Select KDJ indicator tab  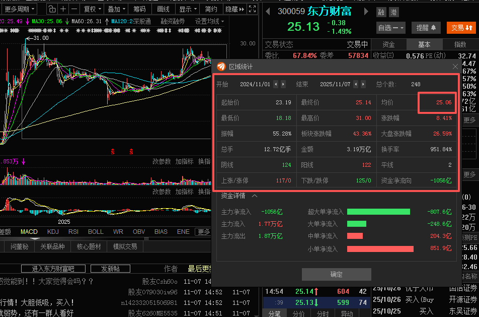pyautogui.click(x=53, y=232)
